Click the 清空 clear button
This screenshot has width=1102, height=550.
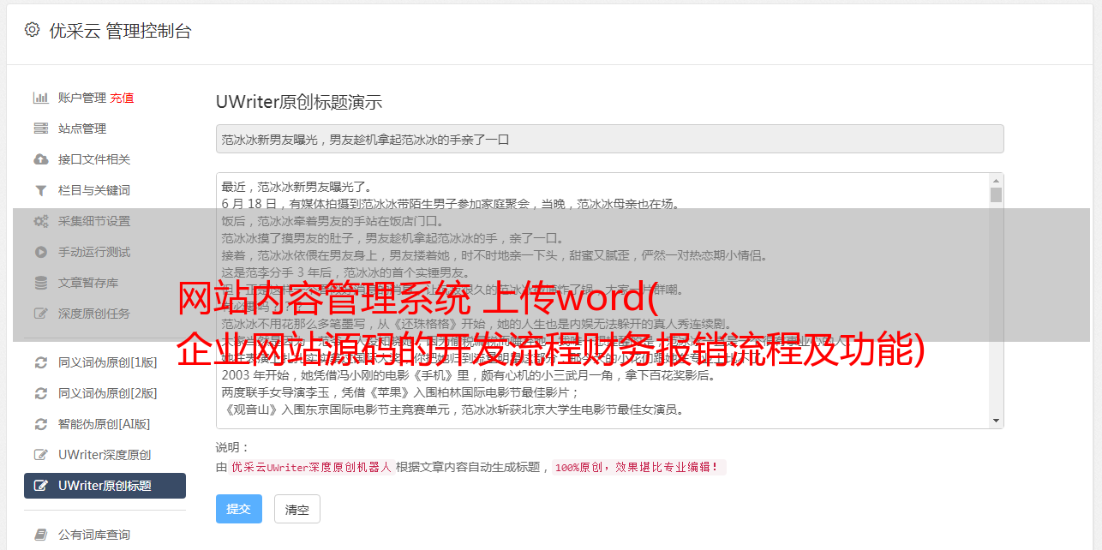pyautogui.click(x=297, y=510)
